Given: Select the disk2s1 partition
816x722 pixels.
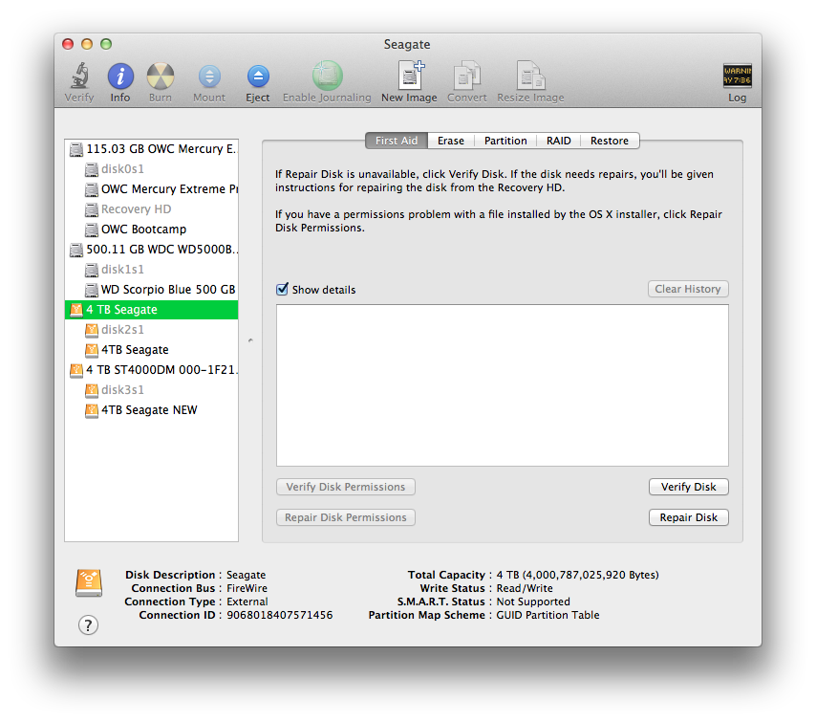Looking at the screenshot, I should tap(151, 330).
